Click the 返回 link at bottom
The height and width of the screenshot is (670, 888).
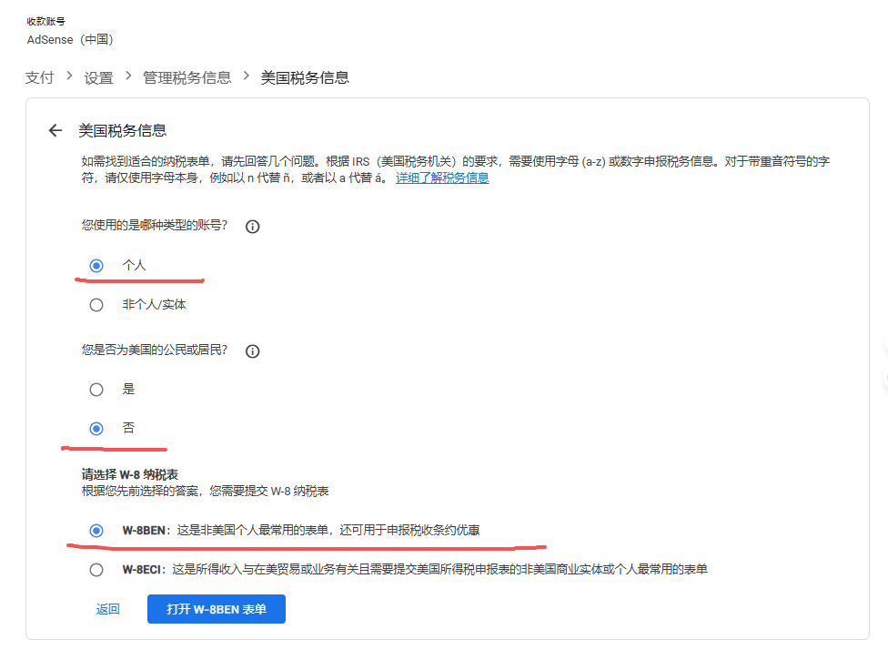[108, 608]
